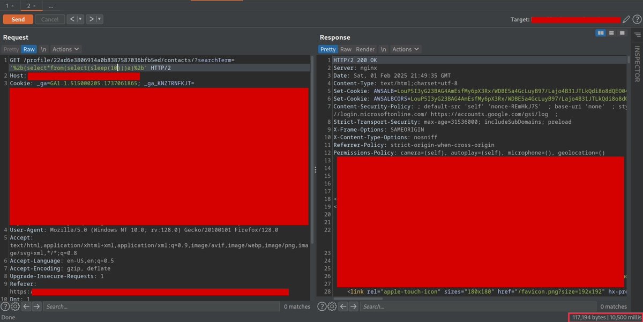Viewport: 643px width, 322px height.
Task: Click the previous match arrow in Response search
Action: [344, 306]
